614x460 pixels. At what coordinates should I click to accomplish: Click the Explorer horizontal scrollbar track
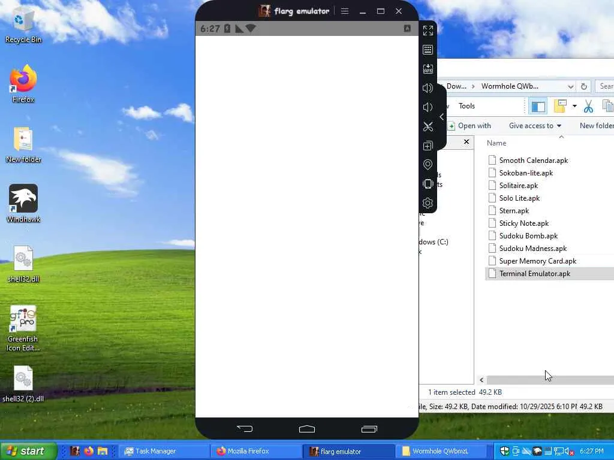point(550,380)
